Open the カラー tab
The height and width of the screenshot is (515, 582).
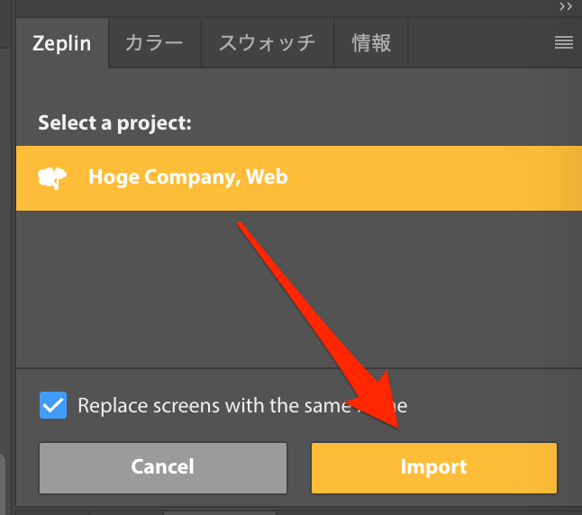click(x=153, y=43)
